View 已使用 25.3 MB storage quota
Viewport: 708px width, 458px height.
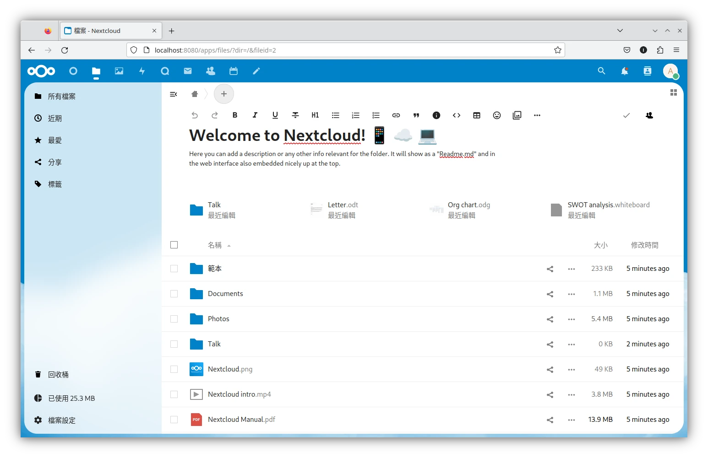point(71,399)
